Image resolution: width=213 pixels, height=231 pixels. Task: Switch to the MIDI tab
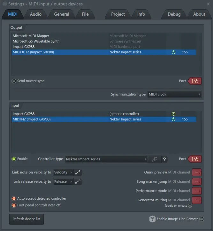tap(13, 14)
